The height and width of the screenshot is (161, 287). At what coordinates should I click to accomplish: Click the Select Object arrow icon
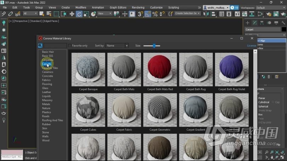pyautogui.click(x=41, y=14)
